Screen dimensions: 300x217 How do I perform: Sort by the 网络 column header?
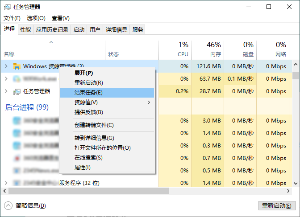click(x=273, y=50)
